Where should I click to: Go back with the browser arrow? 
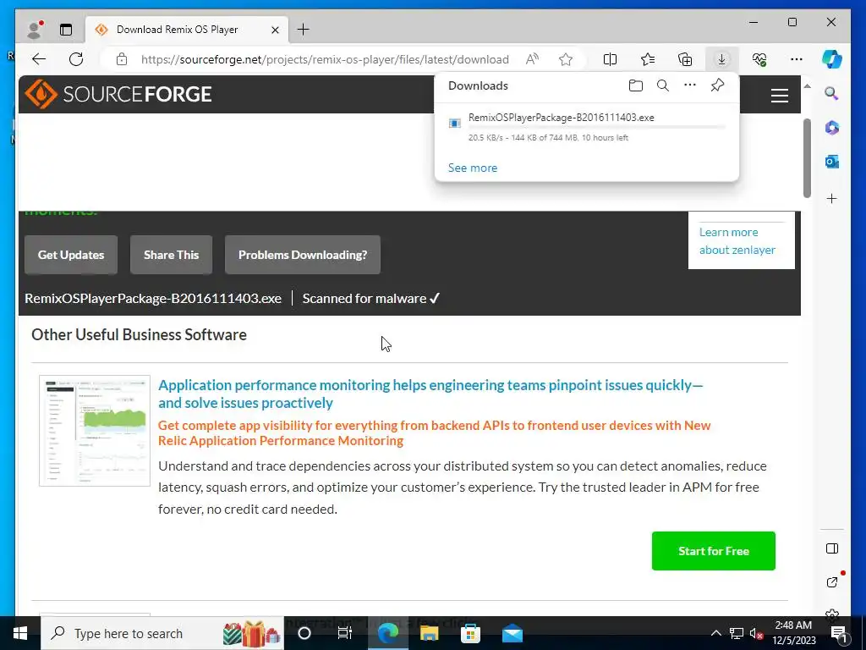pyautogui.click(x=39, y=59)
